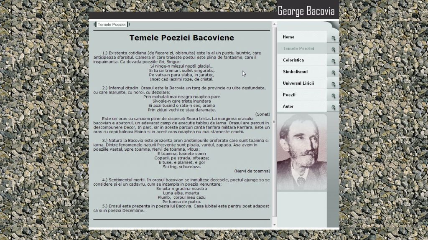Click the Temele Poeziei breadcrumb label
428x240 pixels.
tap(112, 25)
